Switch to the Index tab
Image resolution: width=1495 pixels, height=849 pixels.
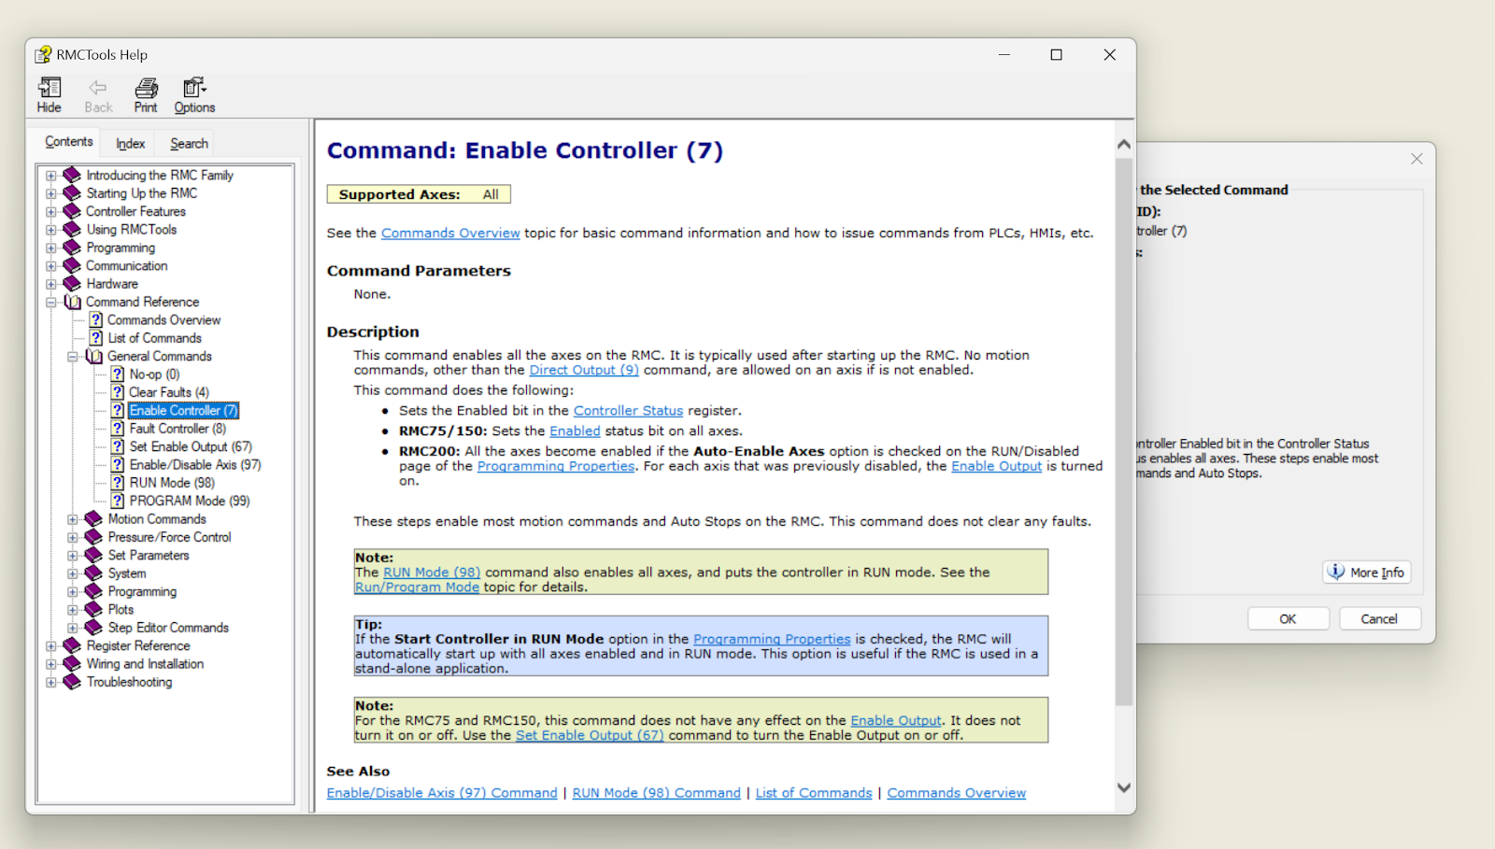[130, 144]
